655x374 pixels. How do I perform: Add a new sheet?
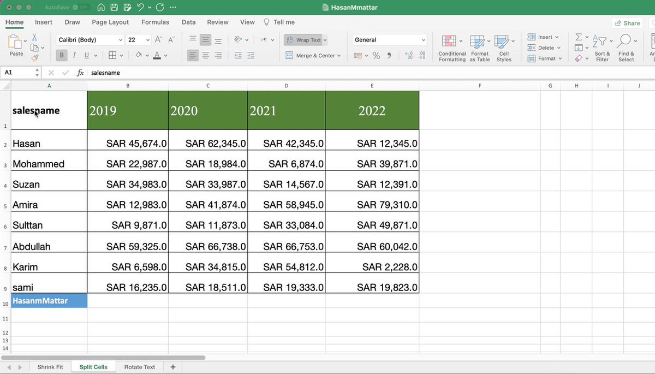coord(173,367)
